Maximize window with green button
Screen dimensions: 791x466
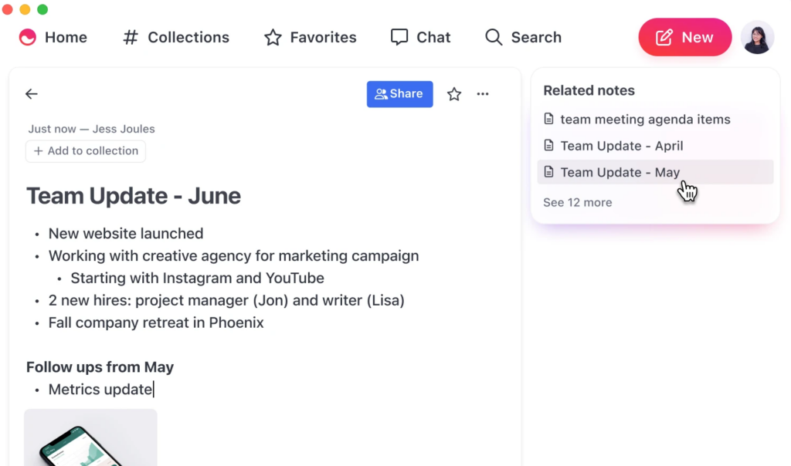[42, 9]
